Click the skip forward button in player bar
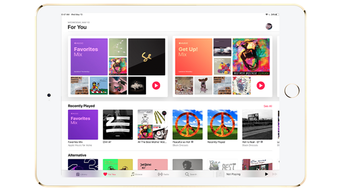The image size is (342, 191). coord(275,174)
